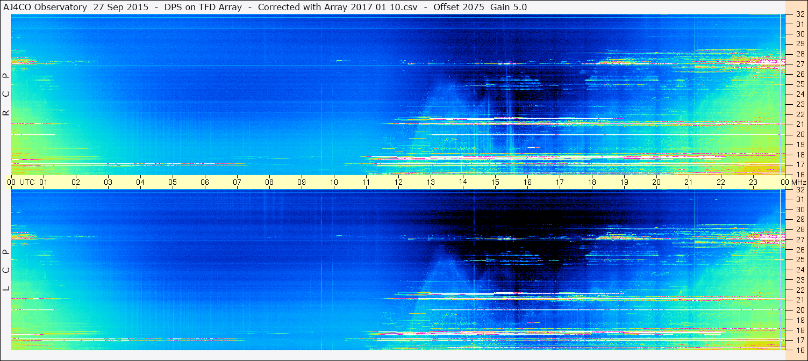This screenshot has width=808, height=361.
Task: Select the 06 hour mark on time axis
Action: [x=205, y=182]
